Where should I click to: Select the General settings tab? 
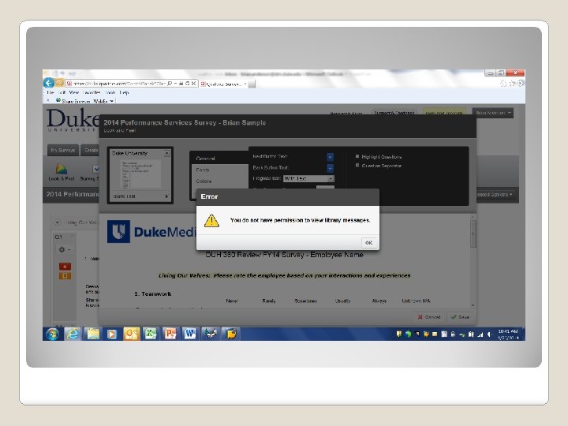[219, 159]
